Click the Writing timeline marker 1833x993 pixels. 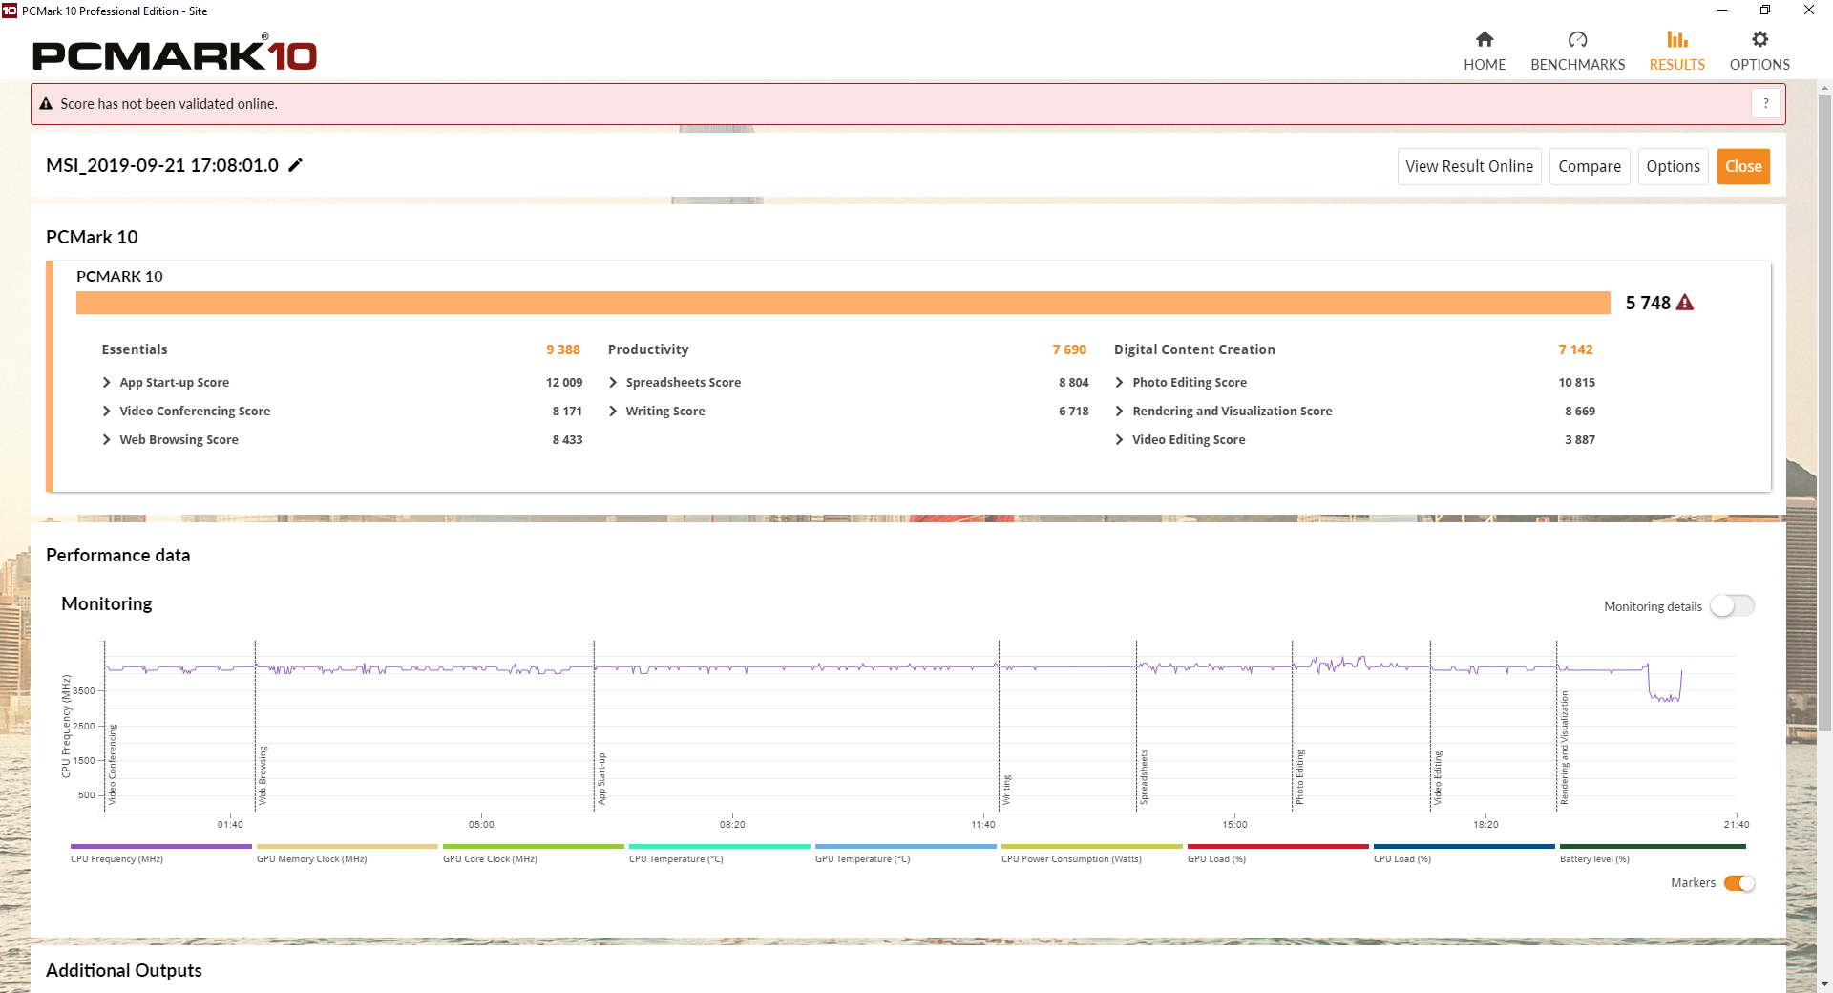point(1006,790)
